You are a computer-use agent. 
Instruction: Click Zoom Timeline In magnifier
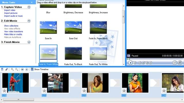click(x=12, y=69)
